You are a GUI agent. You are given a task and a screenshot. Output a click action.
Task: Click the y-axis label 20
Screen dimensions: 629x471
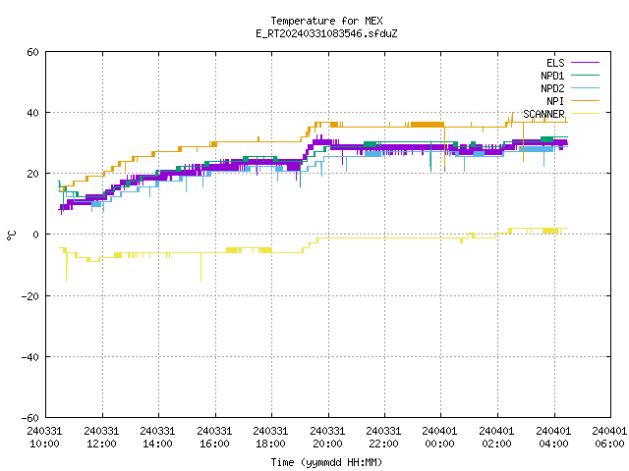(32, 174)
